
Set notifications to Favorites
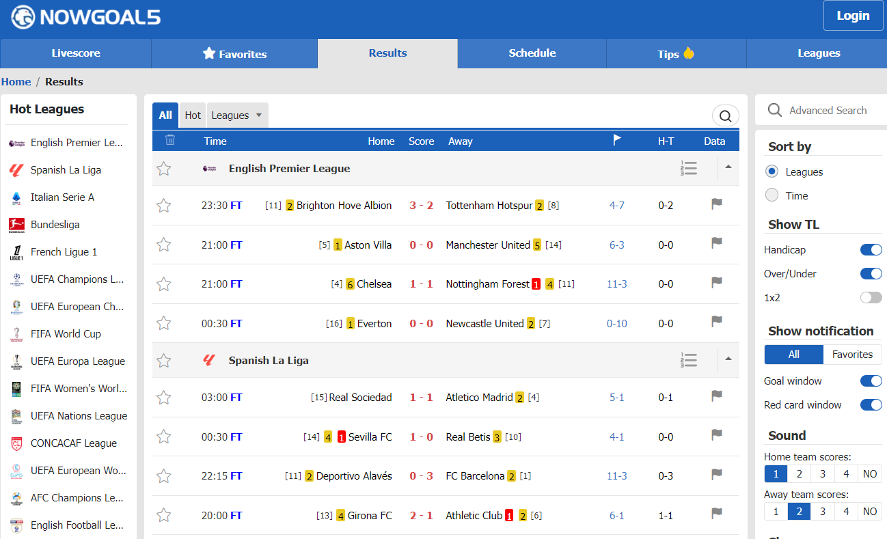pos(852,355)
